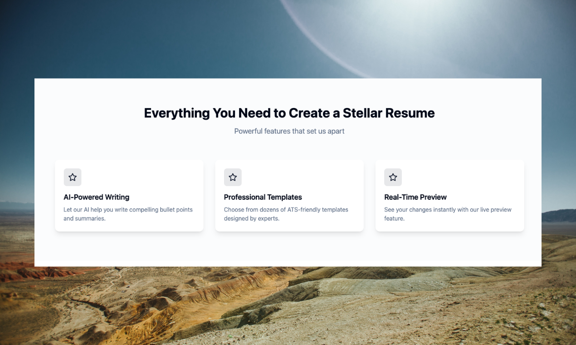
Task: Click the gray icon box above AI-Powered Writing
Action: [x=73, y=177]
